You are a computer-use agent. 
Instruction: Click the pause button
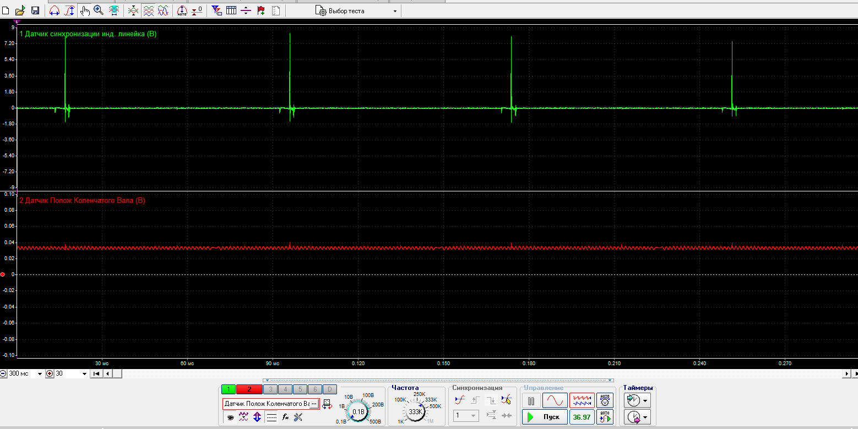pos(531,400)
